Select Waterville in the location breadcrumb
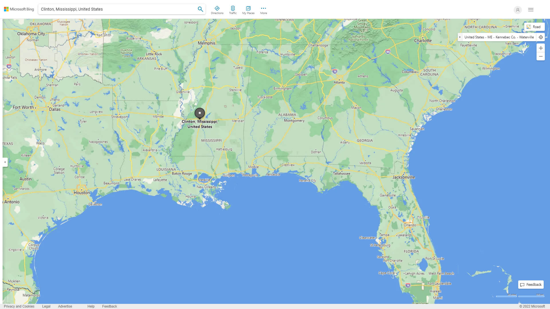 click(x=527, y=37)
